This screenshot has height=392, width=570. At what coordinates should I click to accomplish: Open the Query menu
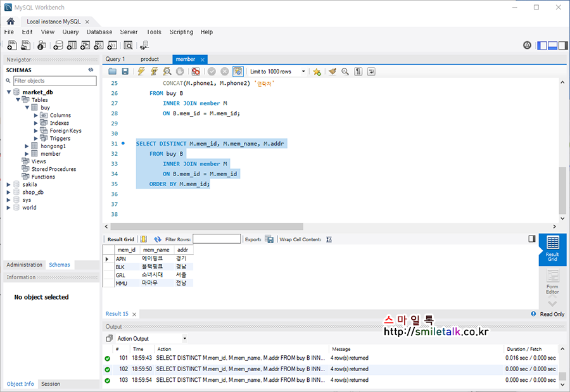pyautogui.click(x=70, y=32)
